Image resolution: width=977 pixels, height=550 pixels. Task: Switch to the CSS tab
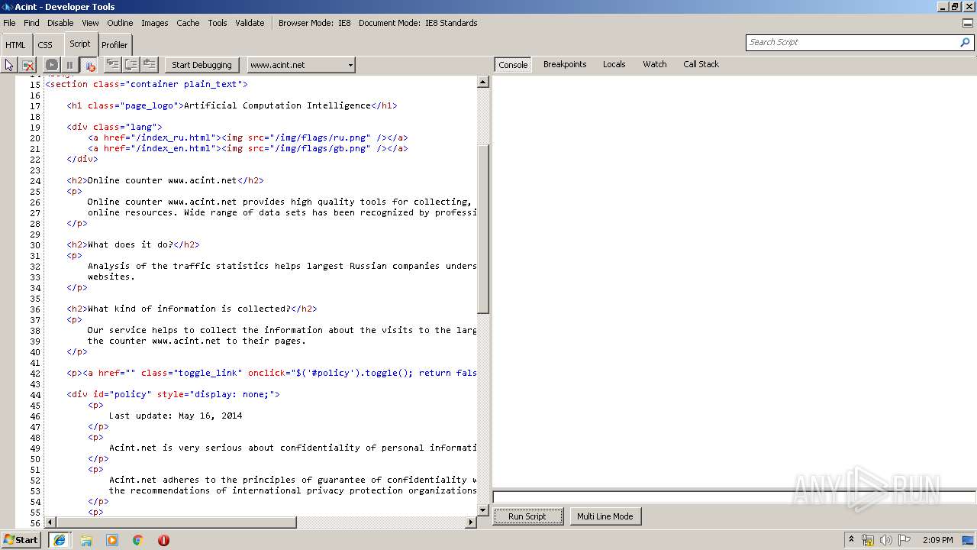point(45,45)
